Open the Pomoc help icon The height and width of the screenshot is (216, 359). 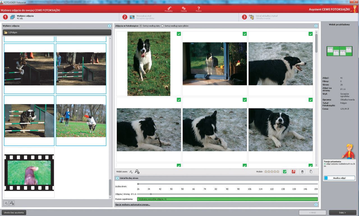199,9
